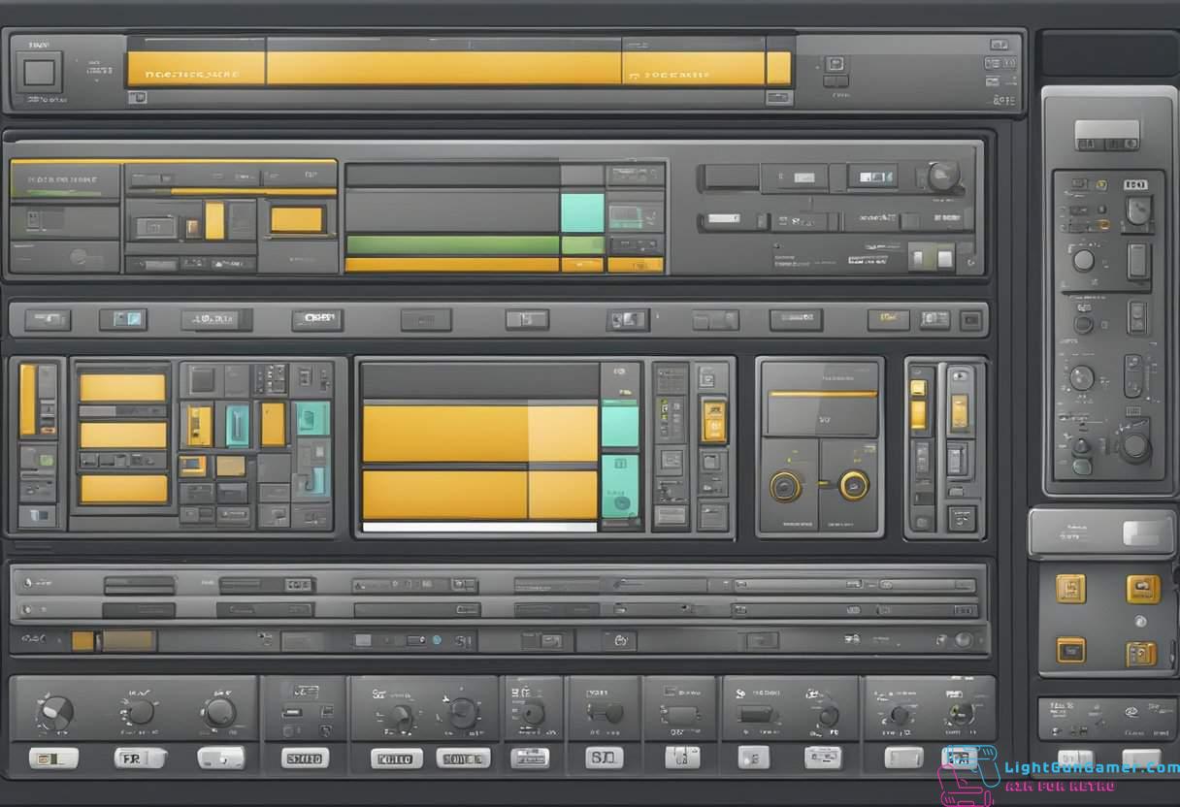Click the top-left yellow icon in the bottom-right pad
Screen dimensions: 1180x807
coord(1070,588)
